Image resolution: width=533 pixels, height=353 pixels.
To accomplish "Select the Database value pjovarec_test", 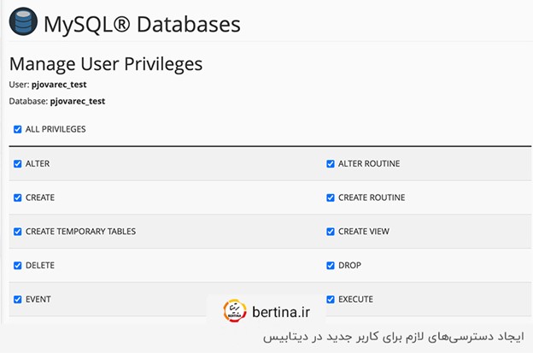I will click(x=78, y=101).
